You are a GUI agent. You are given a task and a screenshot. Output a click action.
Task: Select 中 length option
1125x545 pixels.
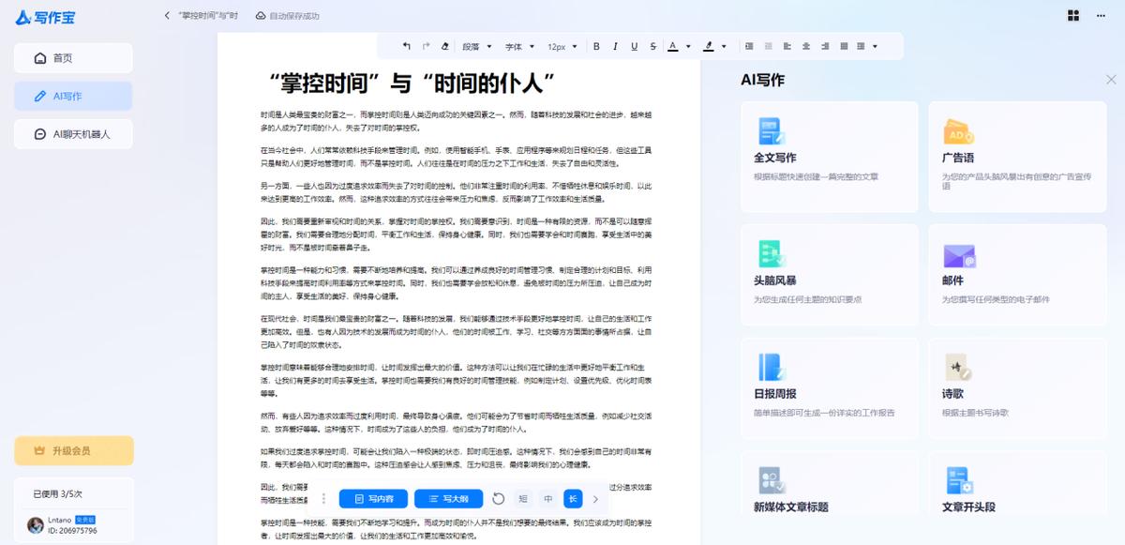point(547,499)
